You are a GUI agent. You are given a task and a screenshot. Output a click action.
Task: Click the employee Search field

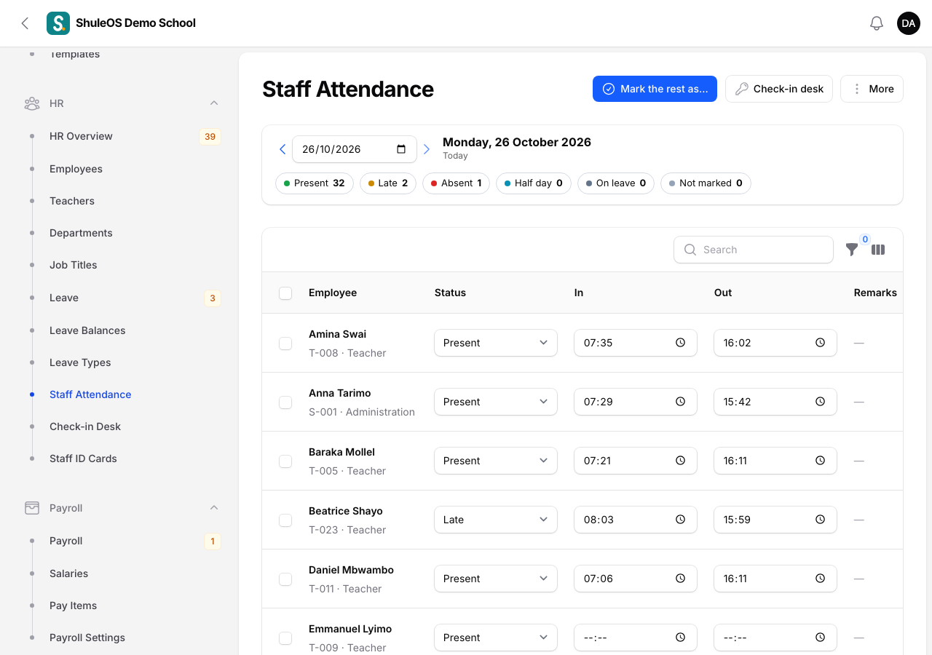tap(754, 250)
